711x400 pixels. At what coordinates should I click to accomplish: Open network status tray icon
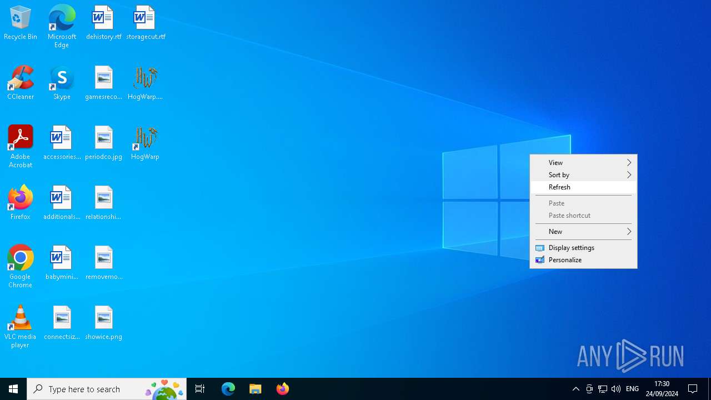(x=603, y=389)
